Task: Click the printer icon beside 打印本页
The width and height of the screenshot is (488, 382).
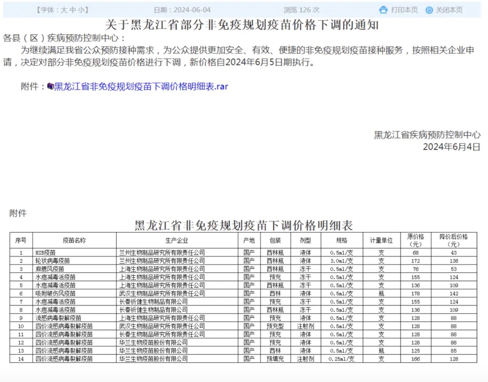Action: click(x=383, y=10)
